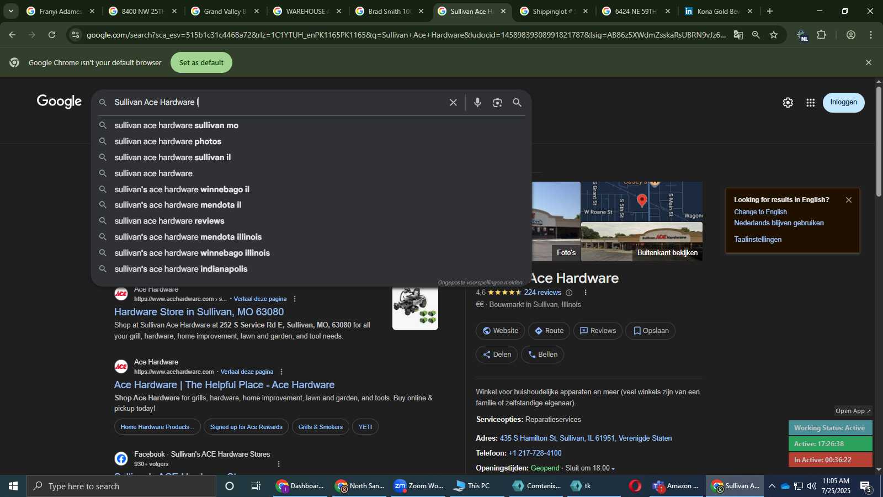Screen dimensions: 883x497
Task: Open the volume control in system tray
Action: pyautogui.click(x=812, y=486)
